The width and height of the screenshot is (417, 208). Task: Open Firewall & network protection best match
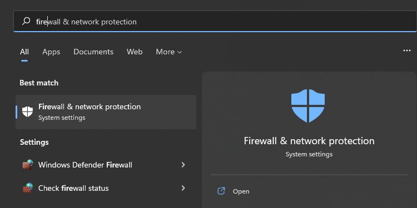[106, 112]
